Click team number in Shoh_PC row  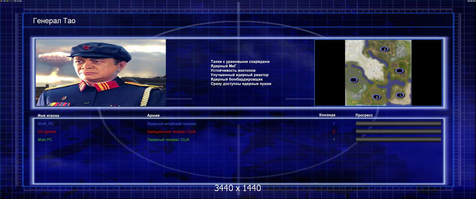[334, 124]
